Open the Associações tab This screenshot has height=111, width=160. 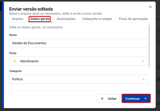point(66,19)
